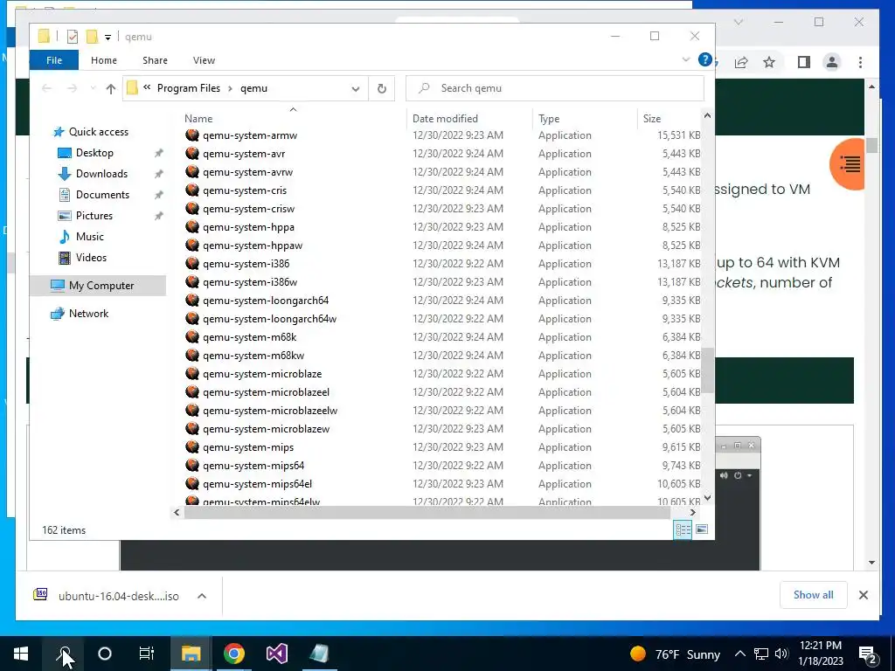Select Quick access in navigation pane
The image size is (895, 671).
pos(98,132)
